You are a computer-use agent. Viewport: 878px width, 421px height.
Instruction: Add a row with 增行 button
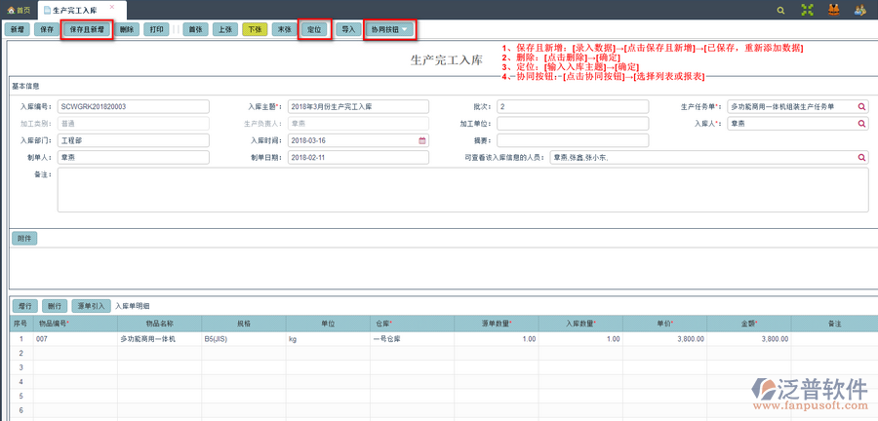coord(25,306)
